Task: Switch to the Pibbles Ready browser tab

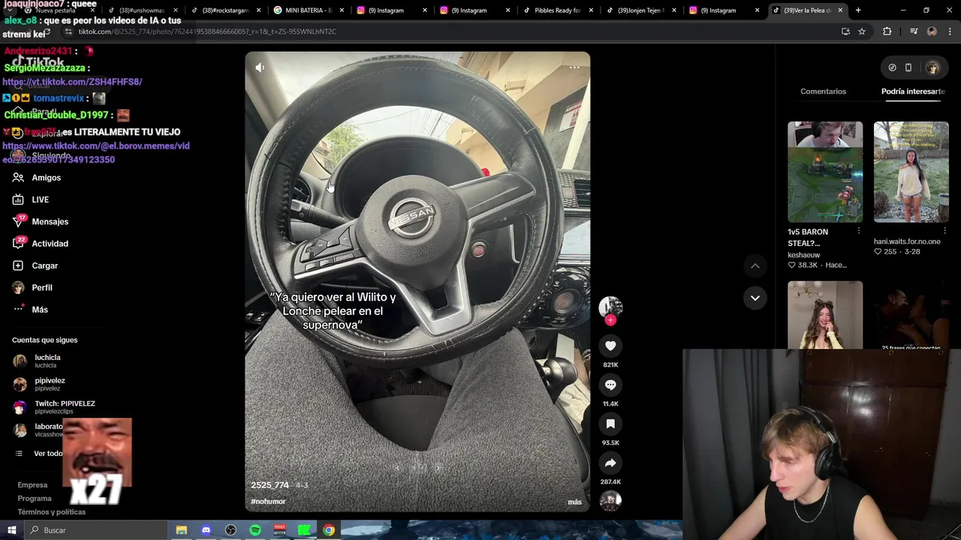Action: 557,10
